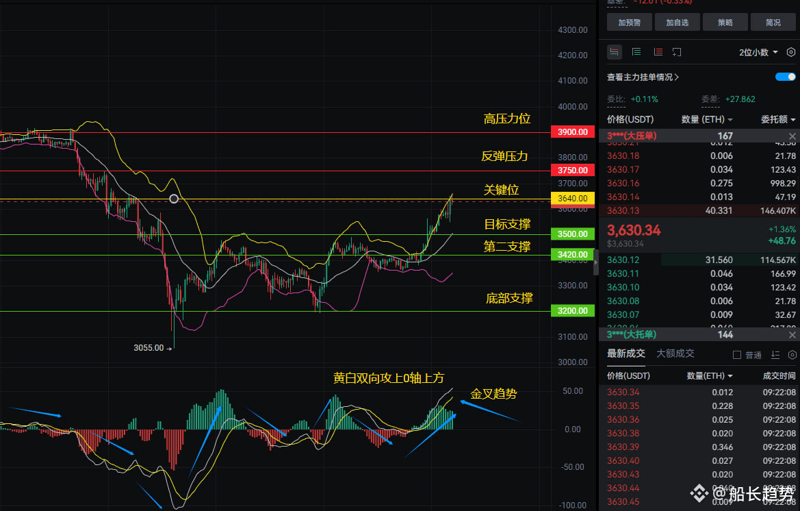Expand the 2位小数 decimal precision dropdown
Screen dimensions: 800x511
[x=758, y=52]
